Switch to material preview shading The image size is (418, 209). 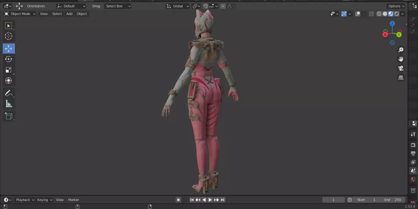point(391,14)
